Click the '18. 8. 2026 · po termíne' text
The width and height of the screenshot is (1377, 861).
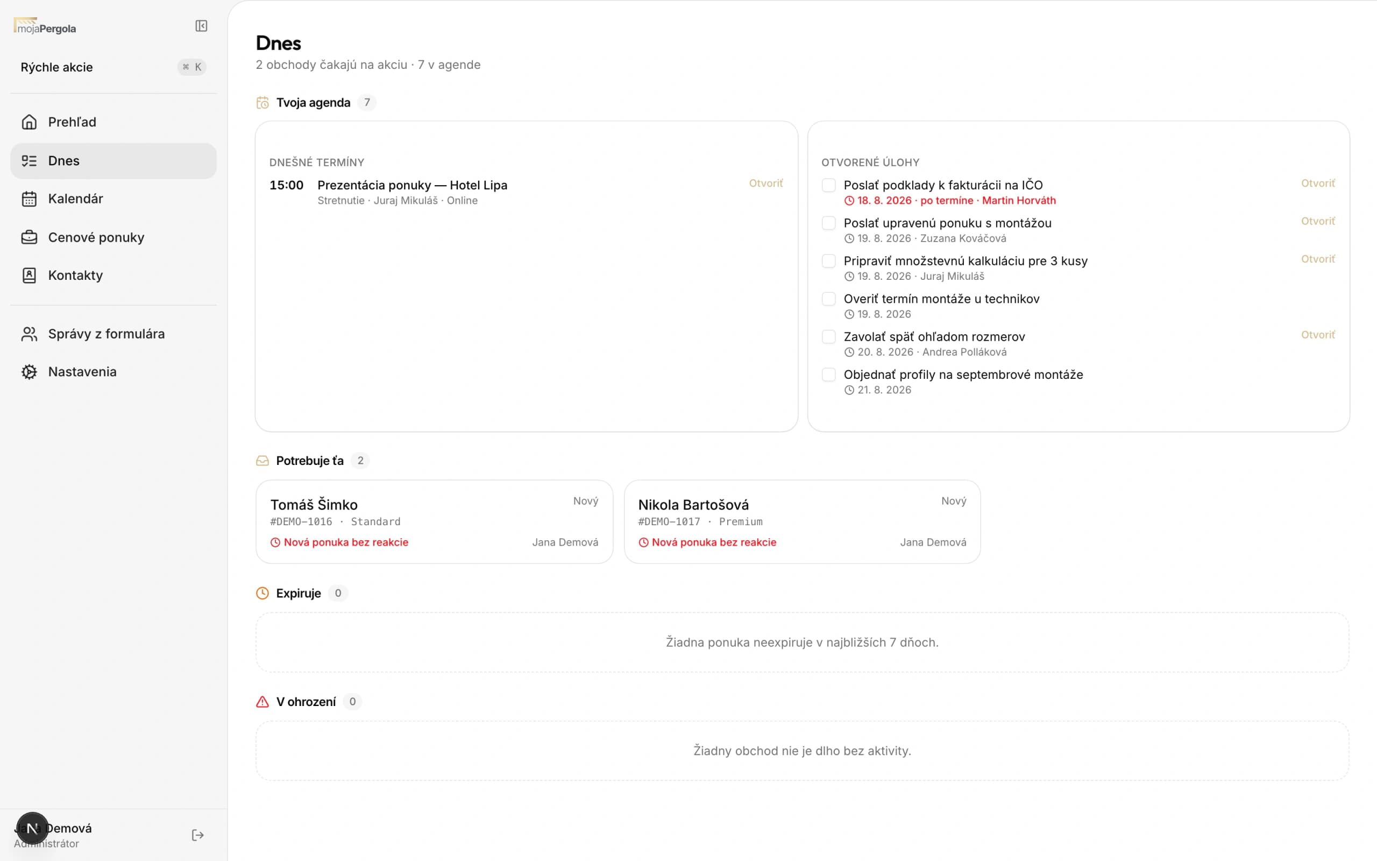[915, 200]
